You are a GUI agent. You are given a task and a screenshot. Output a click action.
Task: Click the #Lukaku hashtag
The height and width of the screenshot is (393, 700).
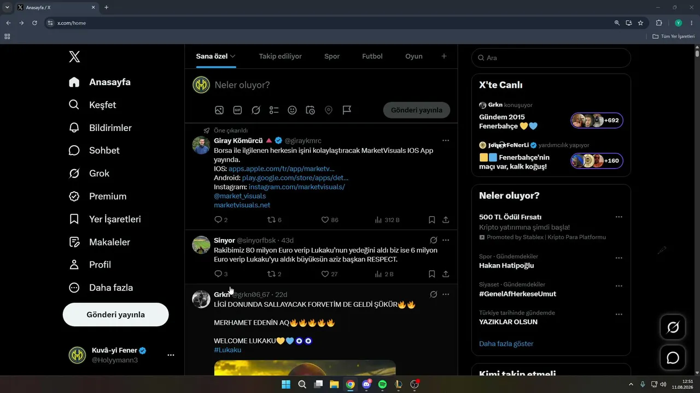click(x=227, y=350)
